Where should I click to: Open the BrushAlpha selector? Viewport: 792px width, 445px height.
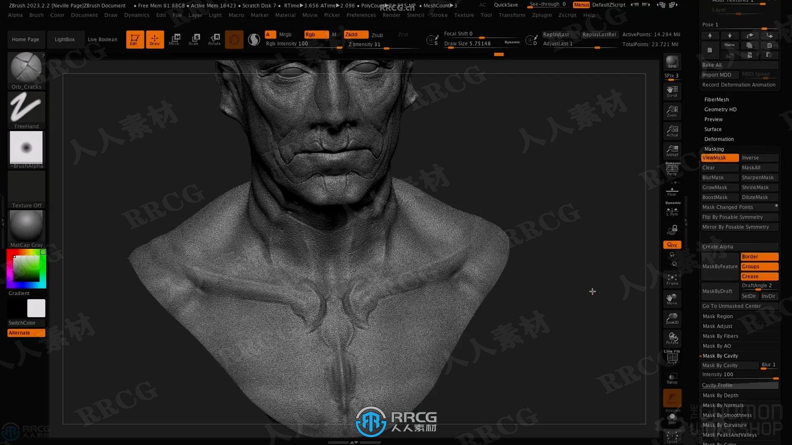point(26,150)
